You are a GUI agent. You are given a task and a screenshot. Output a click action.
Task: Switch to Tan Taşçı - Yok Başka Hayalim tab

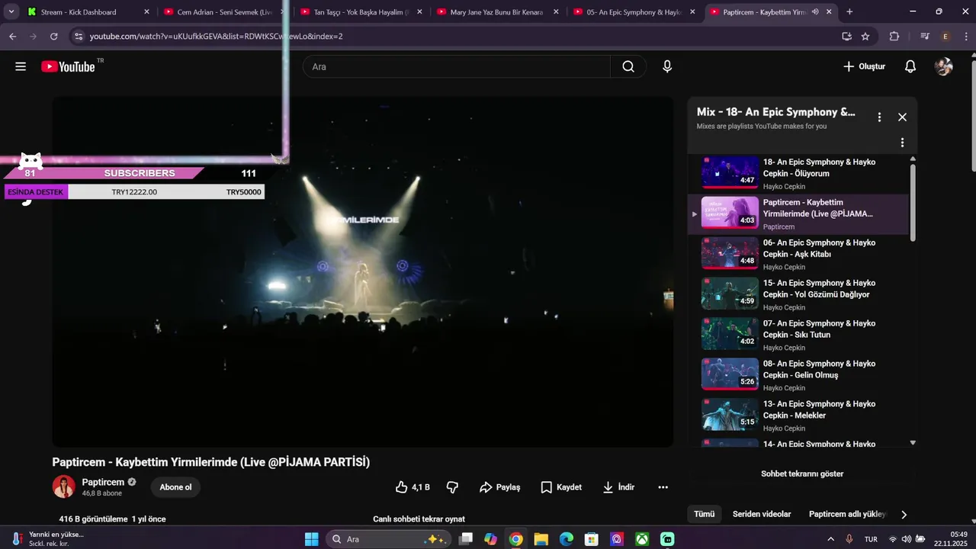tap(361, 12)
